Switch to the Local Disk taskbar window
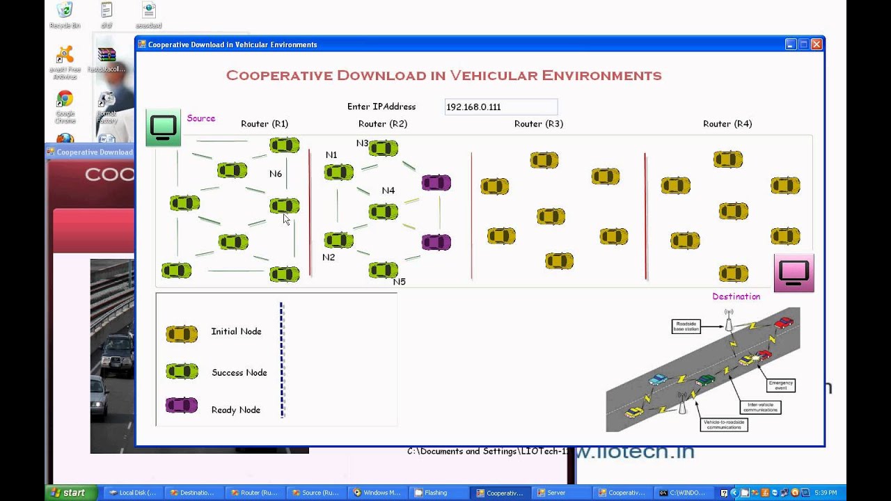 tap(132, 493)
